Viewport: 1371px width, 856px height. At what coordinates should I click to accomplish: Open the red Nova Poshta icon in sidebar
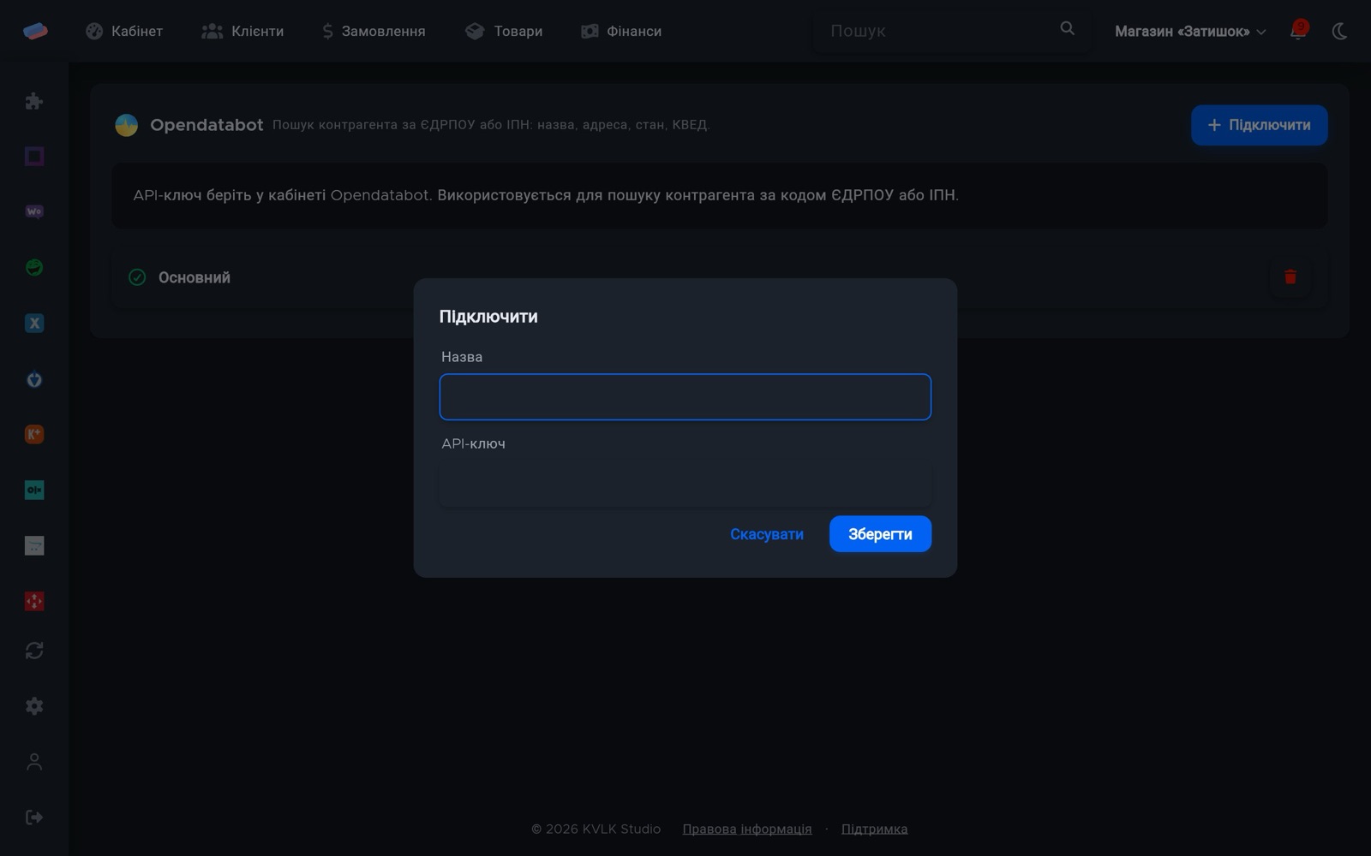(34, 601)
